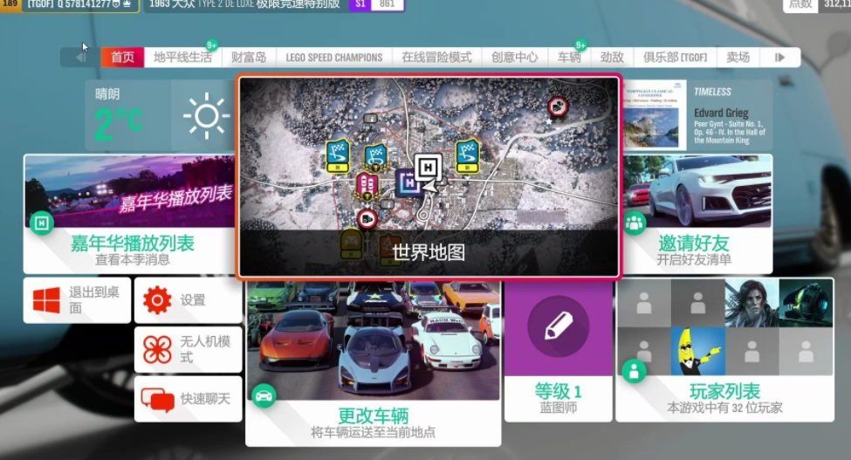Click the player gamertag banner

click(70, 5)
